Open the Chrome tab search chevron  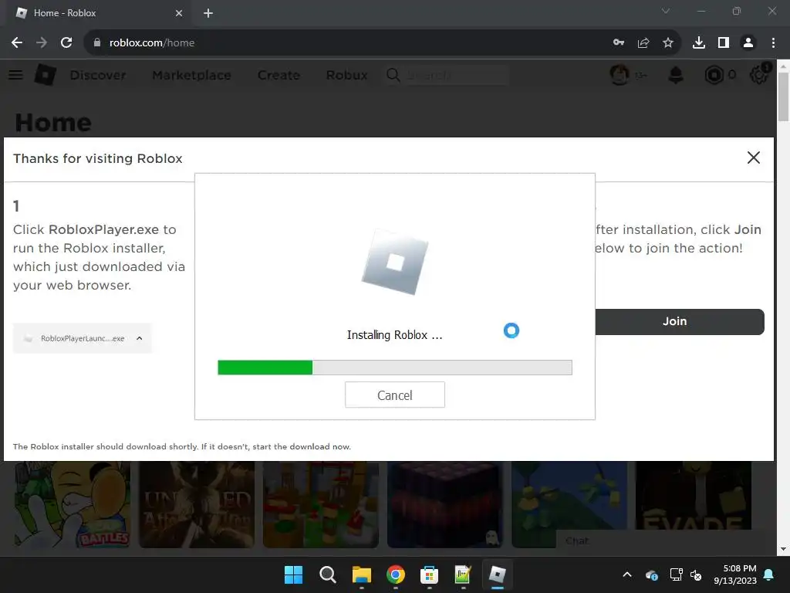pos(666,11)
